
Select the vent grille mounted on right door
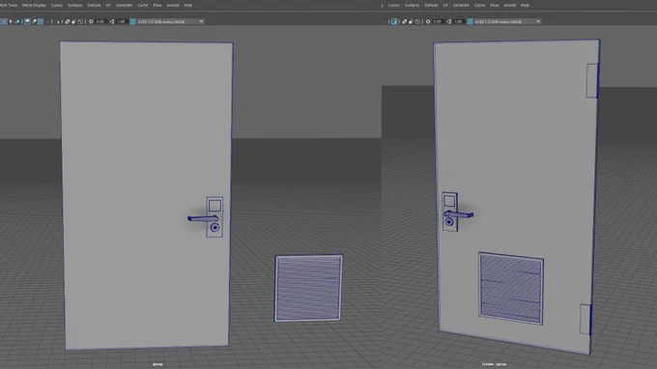(511, 289)
